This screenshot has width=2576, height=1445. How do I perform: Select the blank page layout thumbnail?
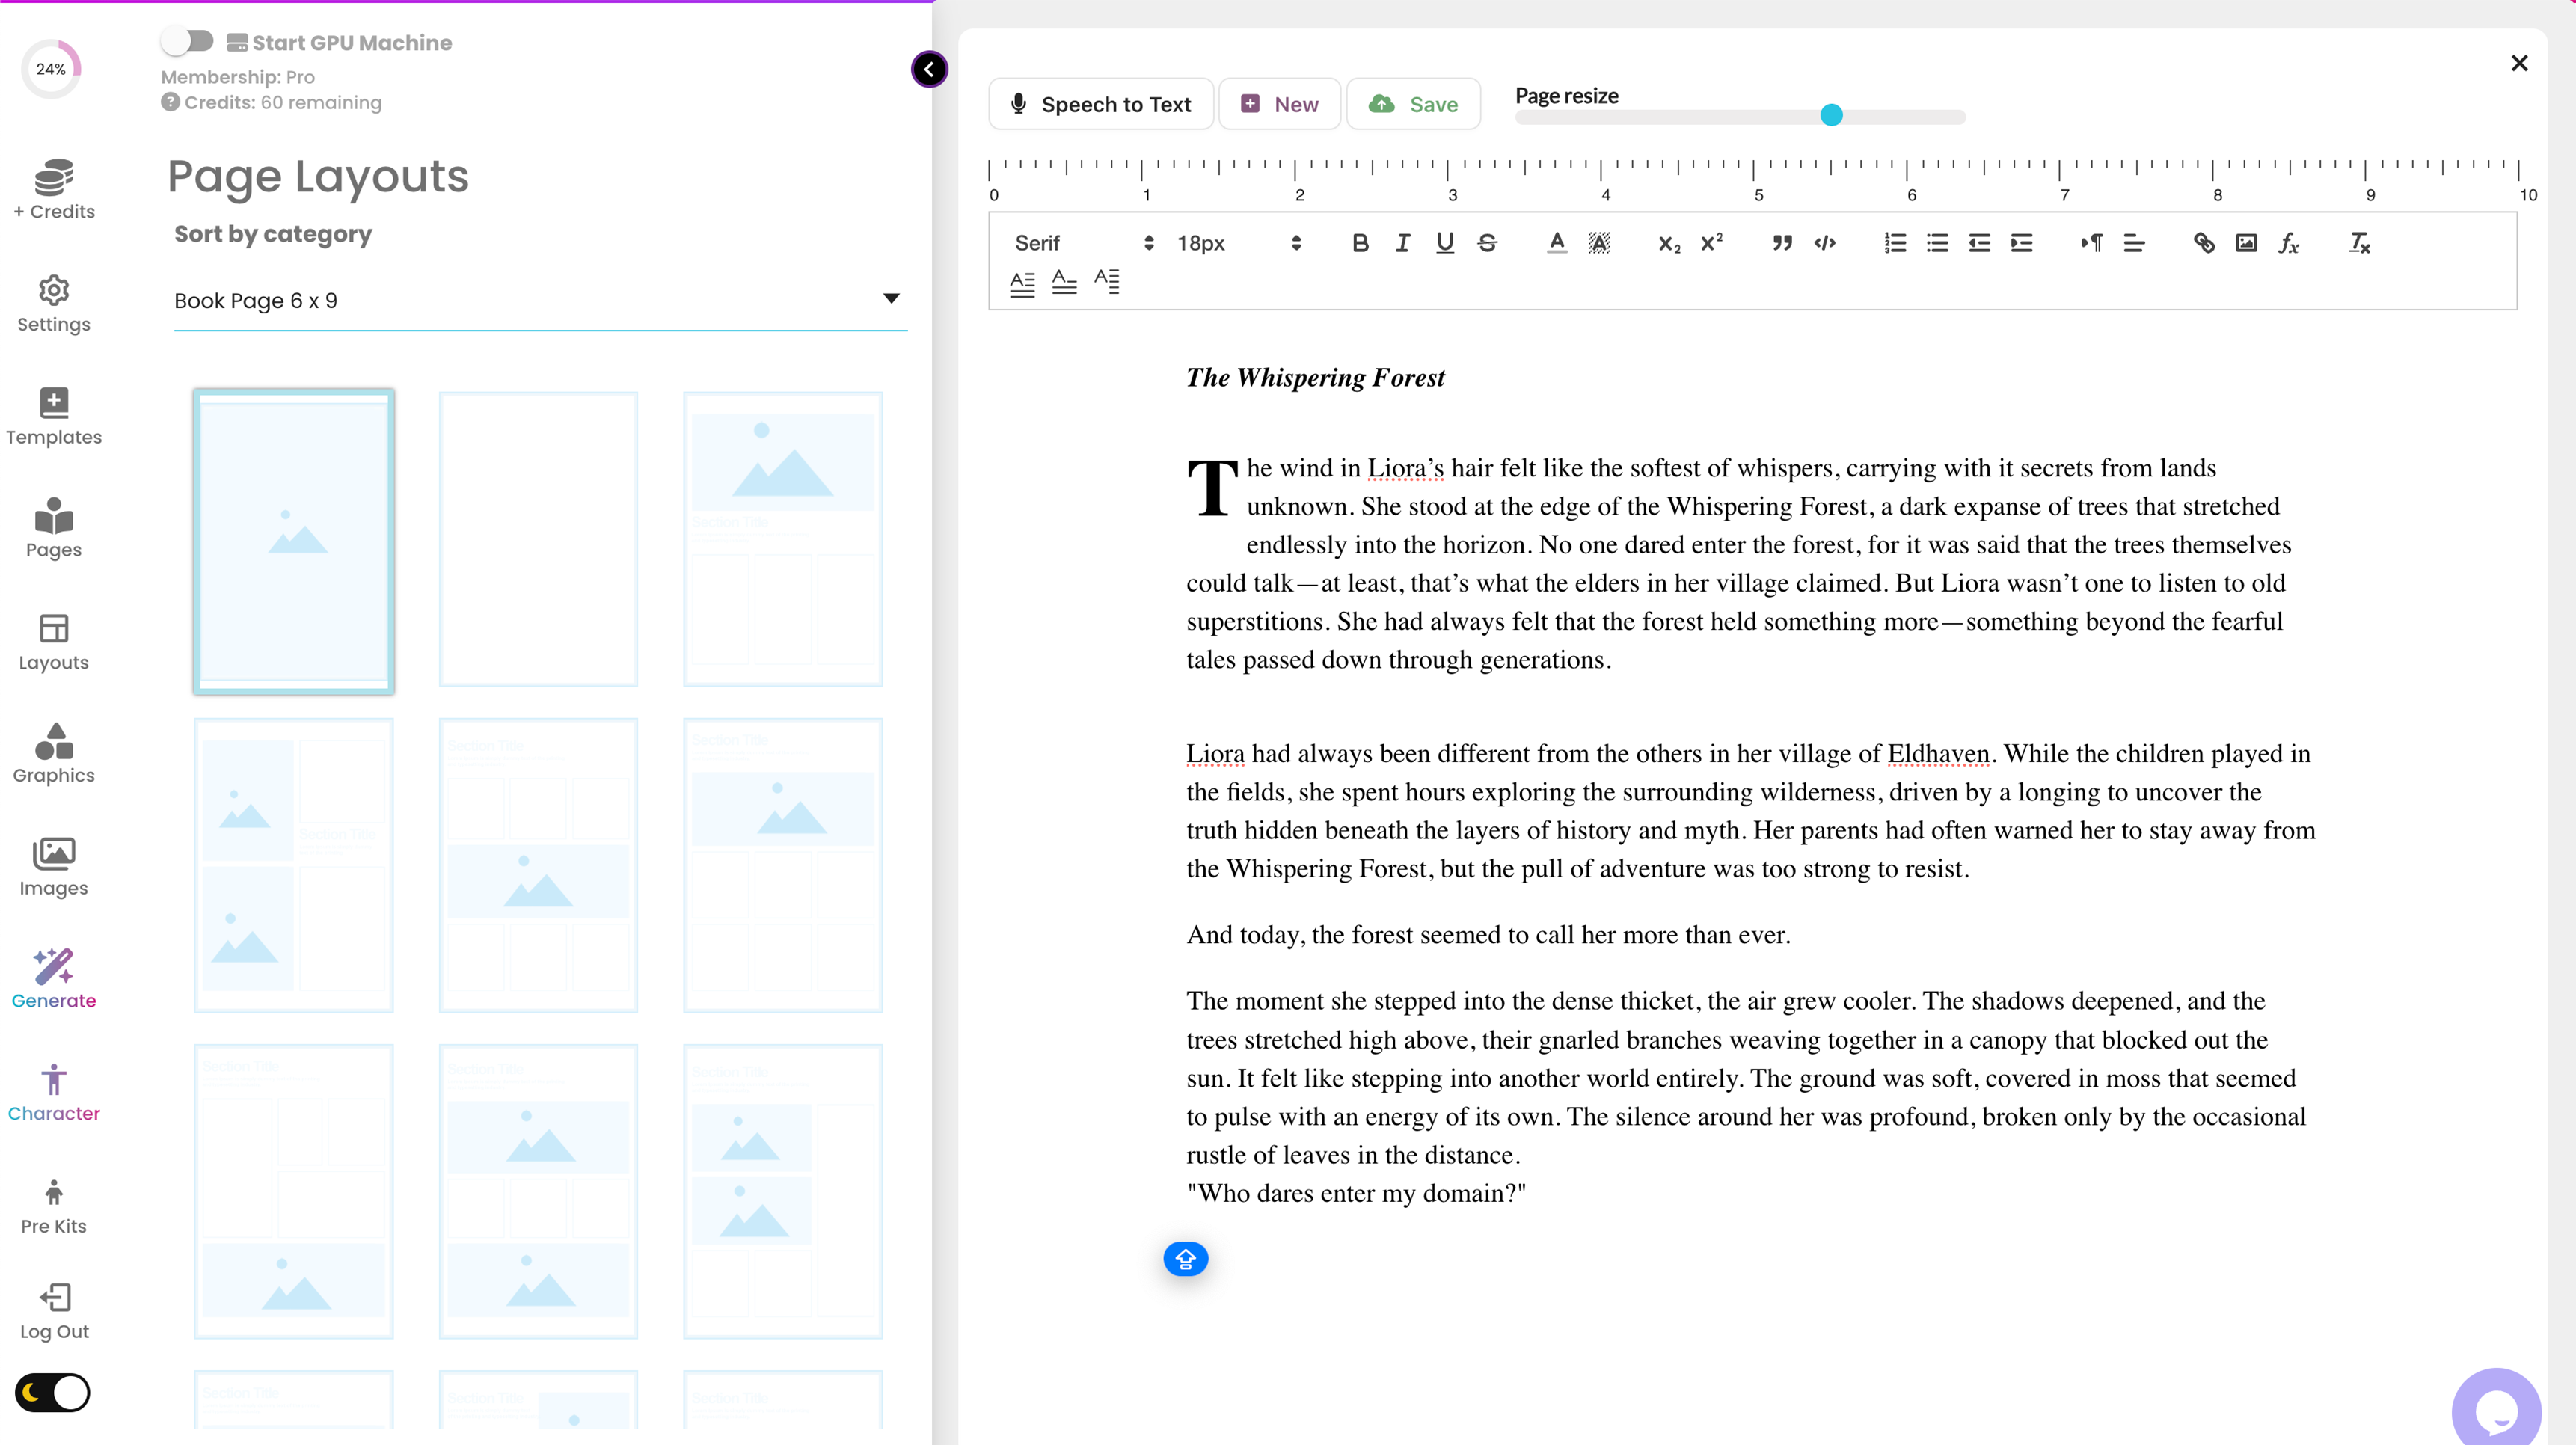pos(538,540)
